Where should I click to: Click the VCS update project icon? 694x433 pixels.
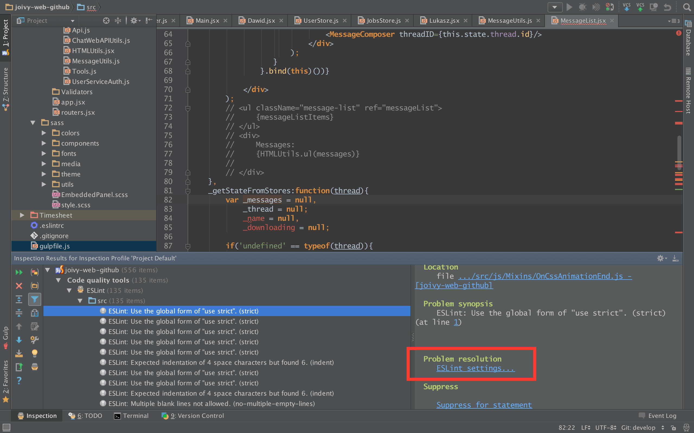626,7
